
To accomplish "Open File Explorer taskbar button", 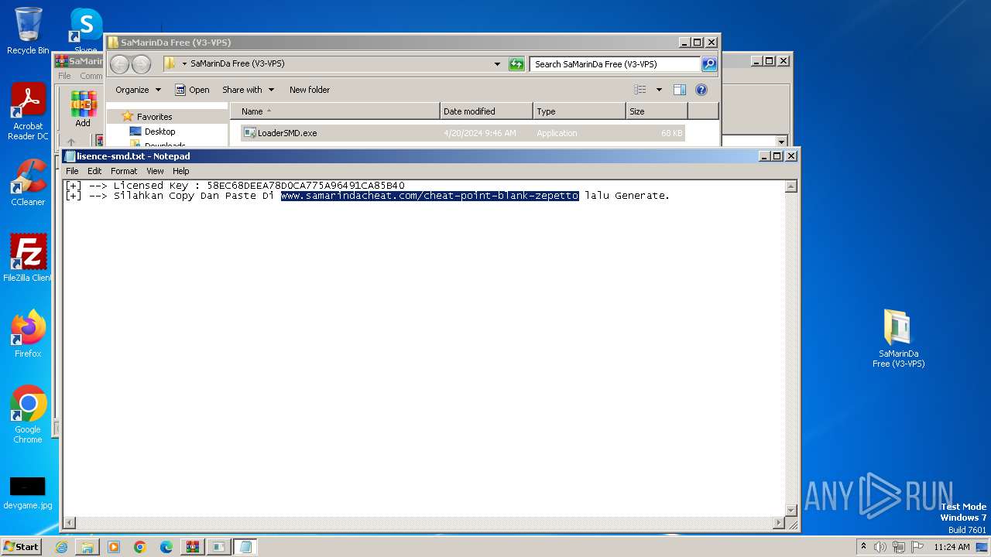I will coord(87,547).
